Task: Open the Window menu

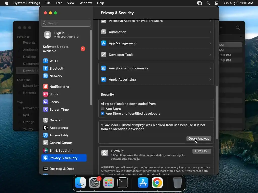Action: point(86,3)
